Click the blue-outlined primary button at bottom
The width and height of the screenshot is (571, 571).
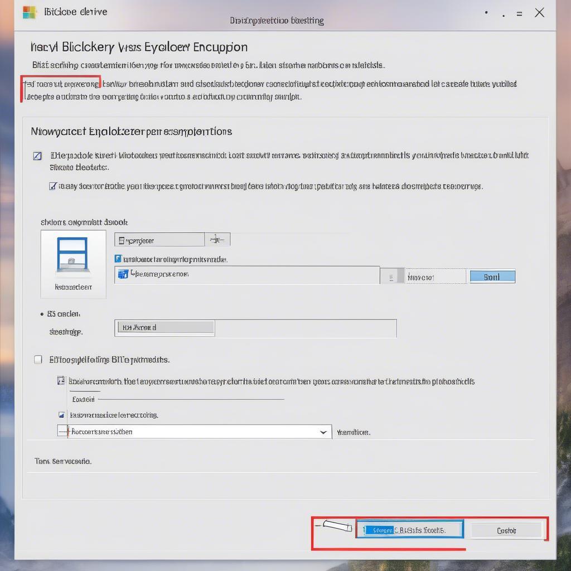click(409, 530)
